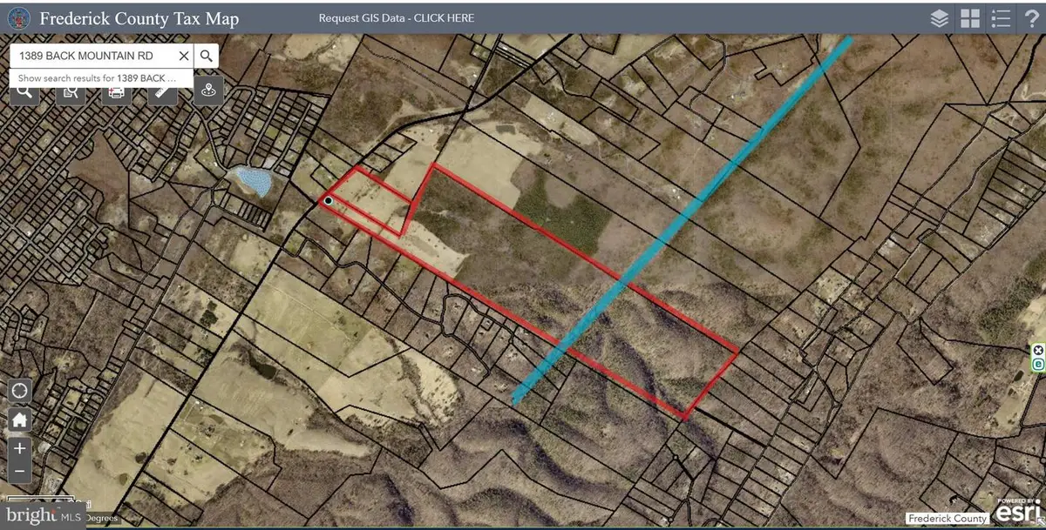Activate the location pin tool
The width and height of the screenshot is (1046, 530).
(x=208, y=90)
